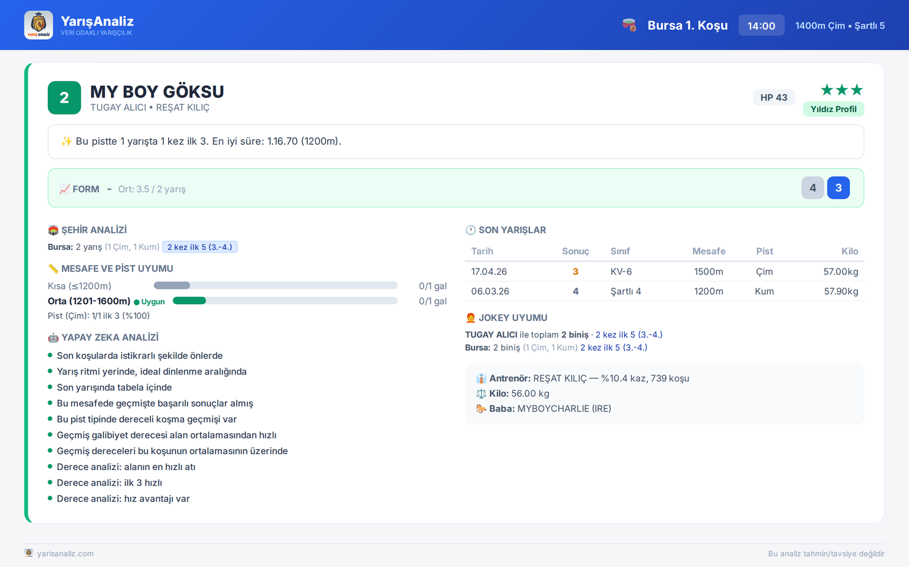
Task: Click the three green stars rating
Action: click(842, 90)
